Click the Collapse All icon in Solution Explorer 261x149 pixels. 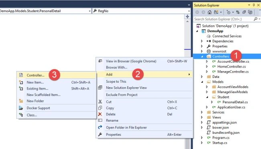(244, 12)
